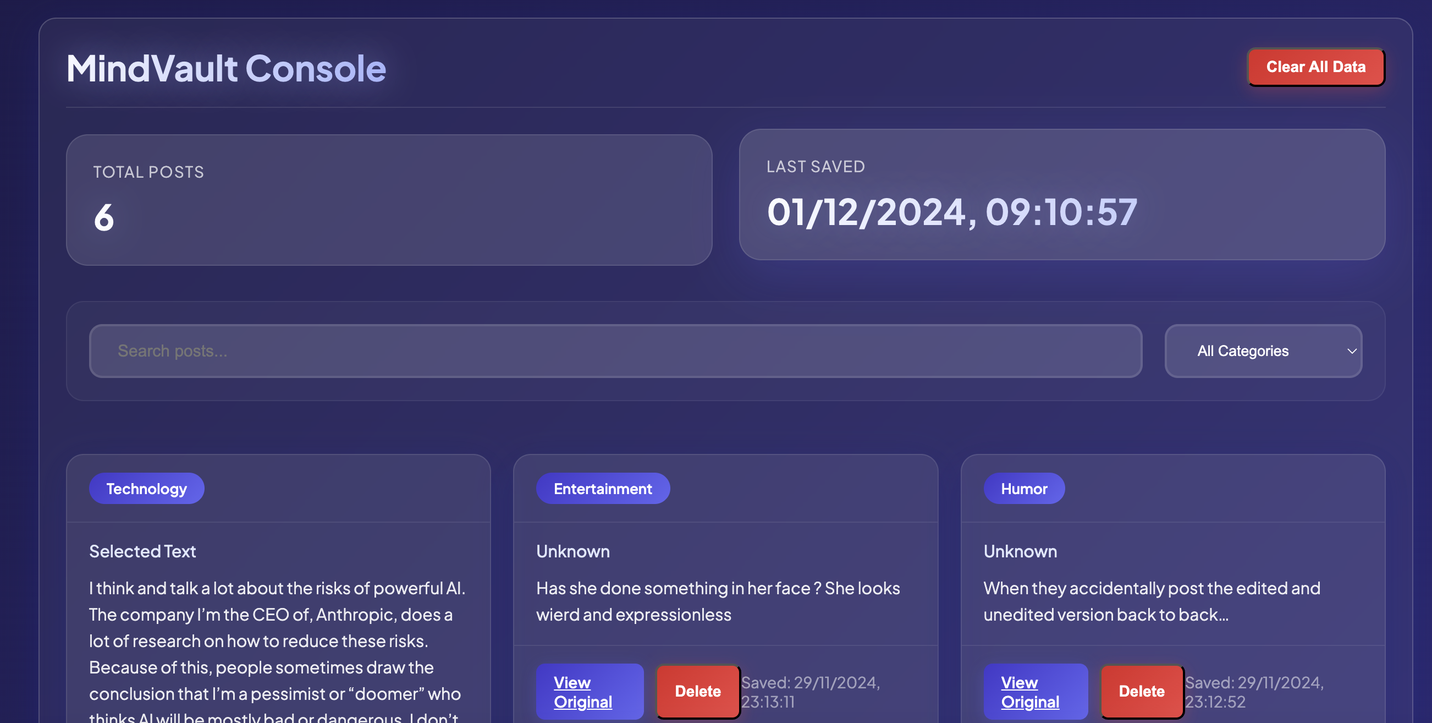Open the All Categories dropdown
The width and height of the screenshot is (1432, 723).
(1262, 351)
